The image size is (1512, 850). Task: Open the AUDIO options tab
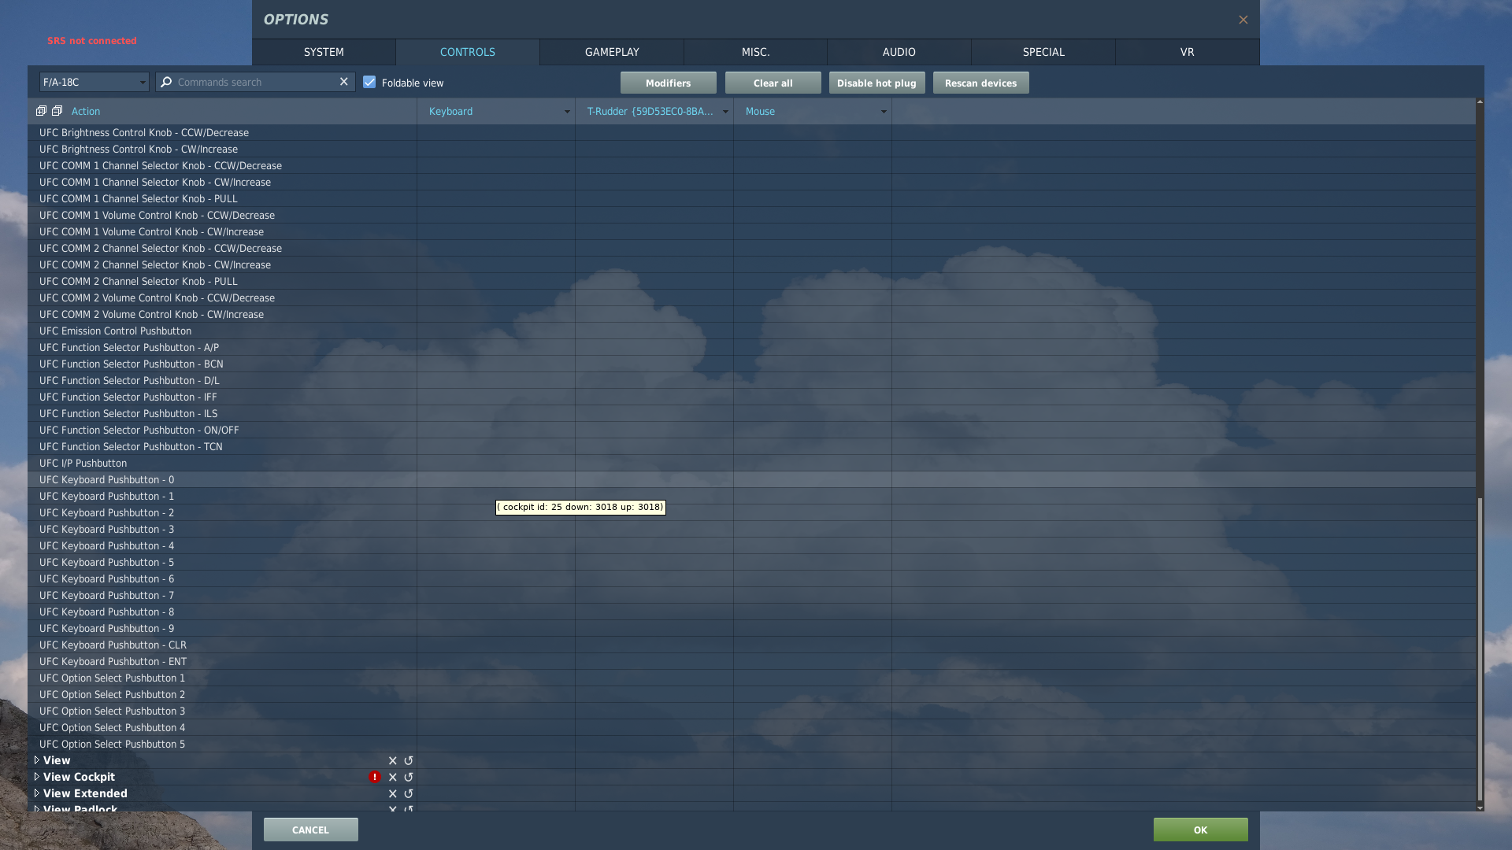899,52
